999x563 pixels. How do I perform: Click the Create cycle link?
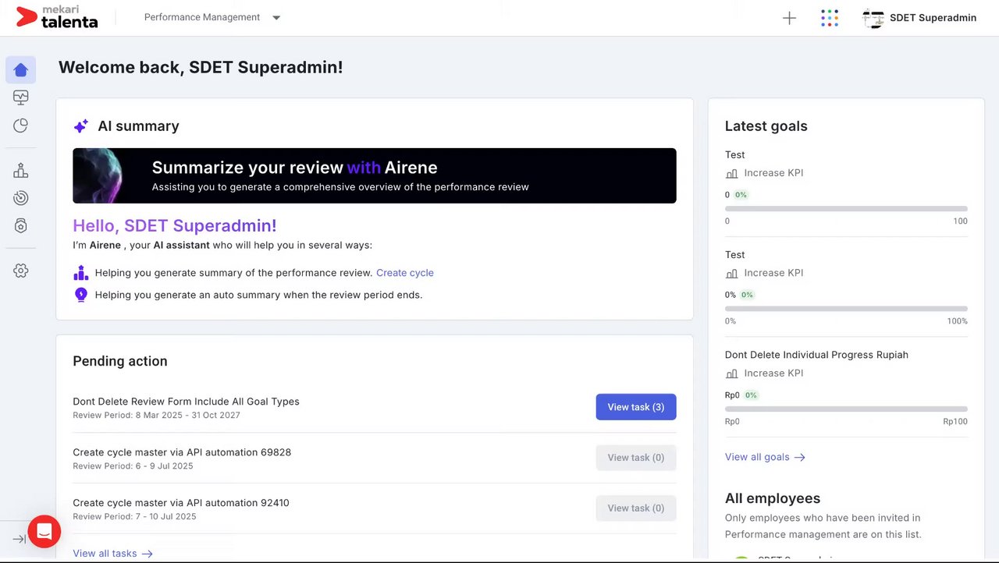click(404, 273)
